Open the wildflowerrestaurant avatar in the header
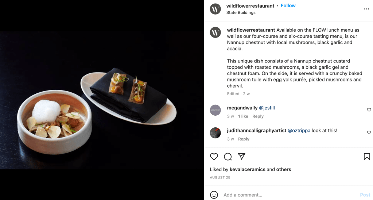The width and height of the screenshot is (373, 200). click(215, 9)
